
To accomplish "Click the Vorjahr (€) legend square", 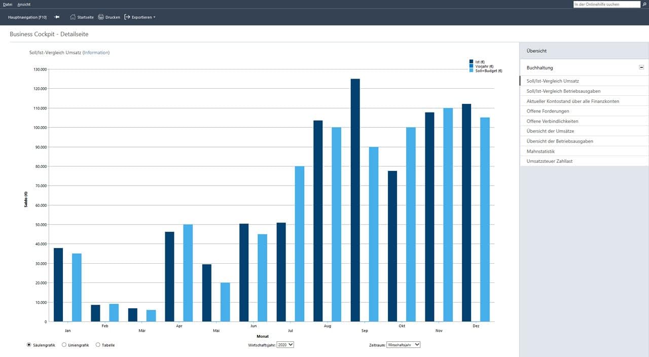I will point(471,66).
